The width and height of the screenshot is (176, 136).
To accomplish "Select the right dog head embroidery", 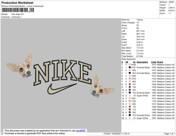I will pos(102,86).
